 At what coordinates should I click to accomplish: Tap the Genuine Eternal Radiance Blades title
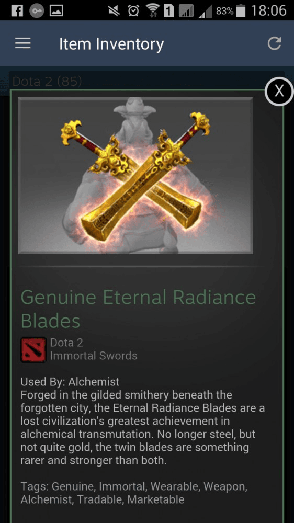click(138, 309)
